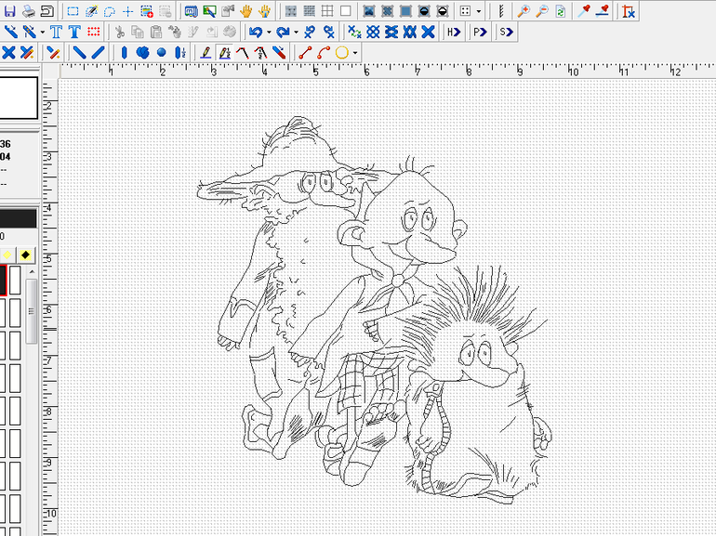Click the zoom in magnifier
This screenshot has width=716, height=536.
(x=524, y=11)
